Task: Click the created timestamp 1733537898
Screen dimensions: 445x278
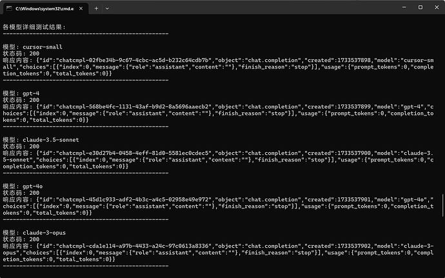Action: click(354, 60)
